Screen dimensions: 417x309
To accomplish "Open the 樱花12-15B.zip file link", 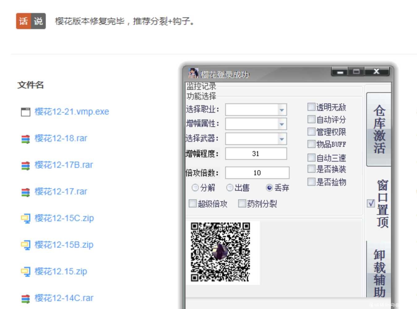I will pos(64,245).
